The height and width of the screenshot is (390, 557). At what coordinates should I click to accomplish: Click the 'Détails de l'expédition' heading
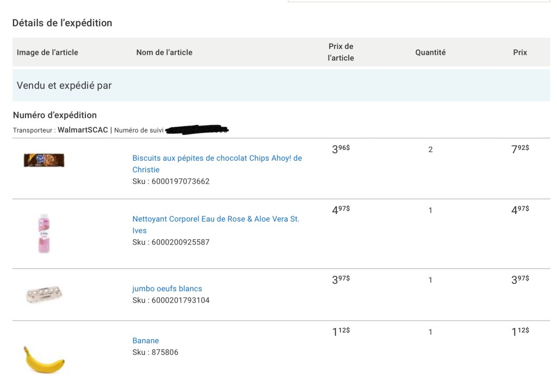click(x=62, y=23)
